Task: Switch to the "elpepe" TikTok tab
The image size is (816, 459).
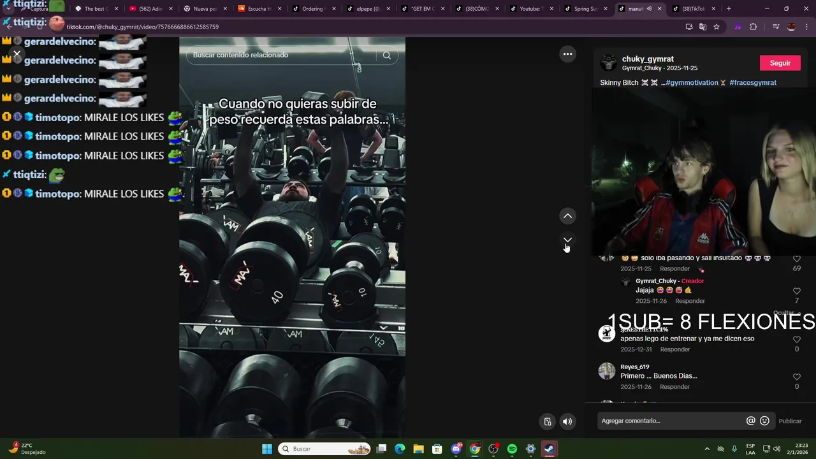Action: point(368,9)
